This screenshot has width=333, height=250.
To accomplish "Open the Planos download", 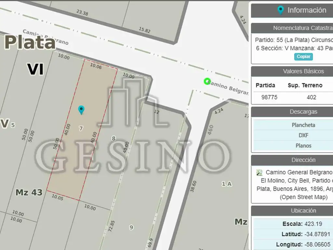I will [303, 146].
